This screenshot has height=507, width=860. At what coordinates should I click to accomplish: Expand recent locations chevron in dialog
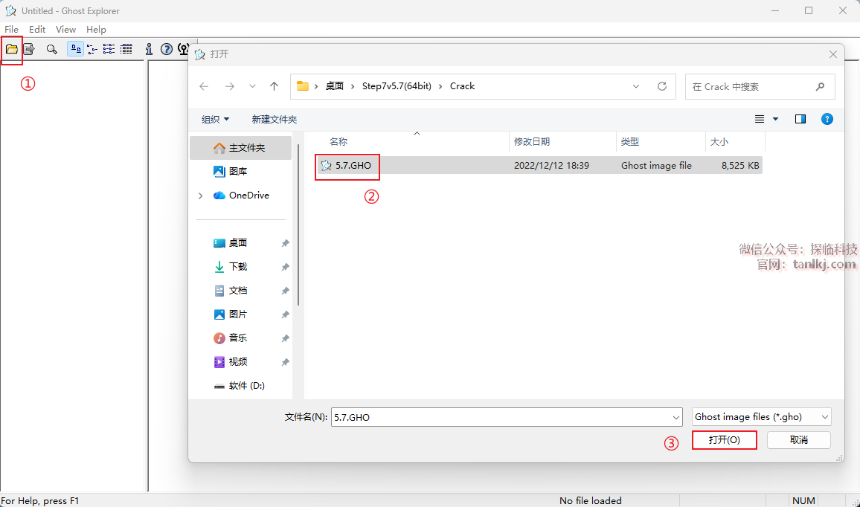(x=252, y=86)
